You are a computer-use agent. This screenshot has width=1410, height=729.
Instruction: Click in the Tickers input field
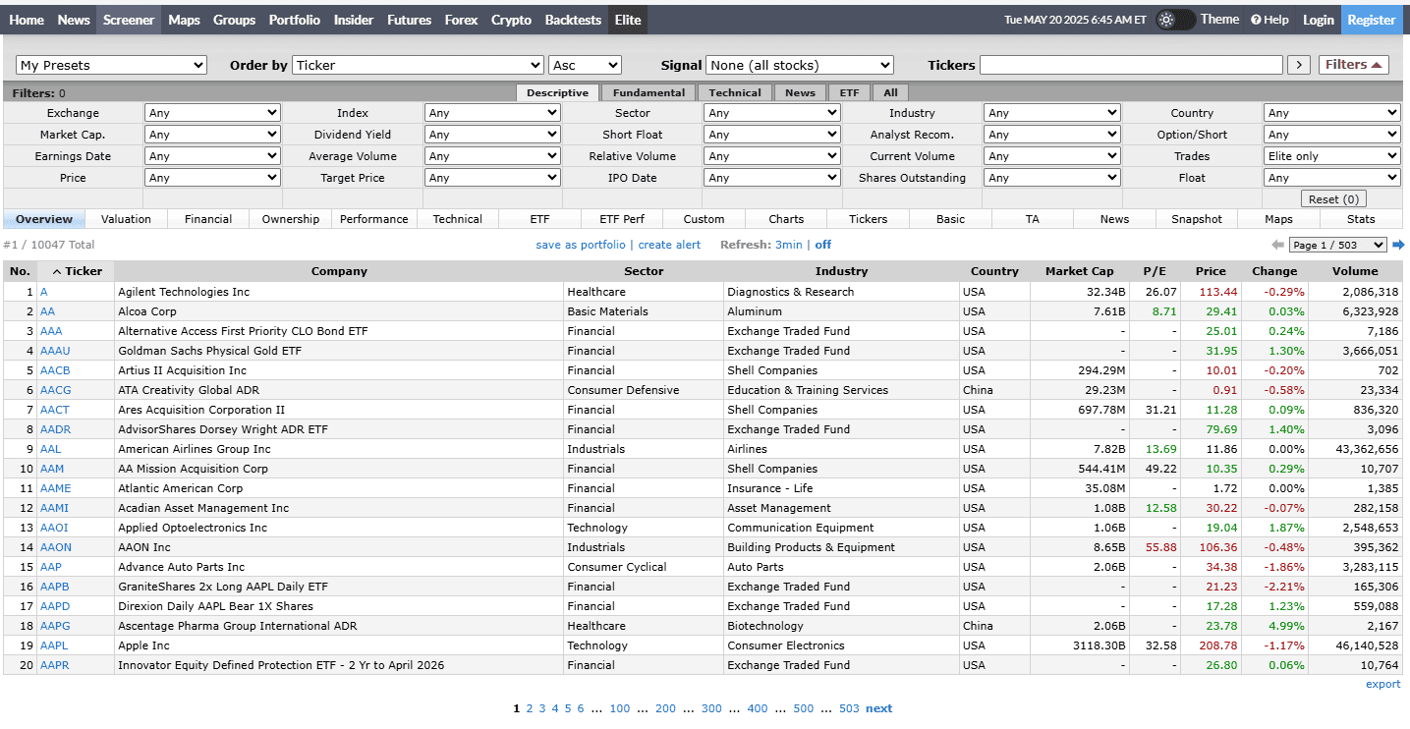coord(1131,65)
